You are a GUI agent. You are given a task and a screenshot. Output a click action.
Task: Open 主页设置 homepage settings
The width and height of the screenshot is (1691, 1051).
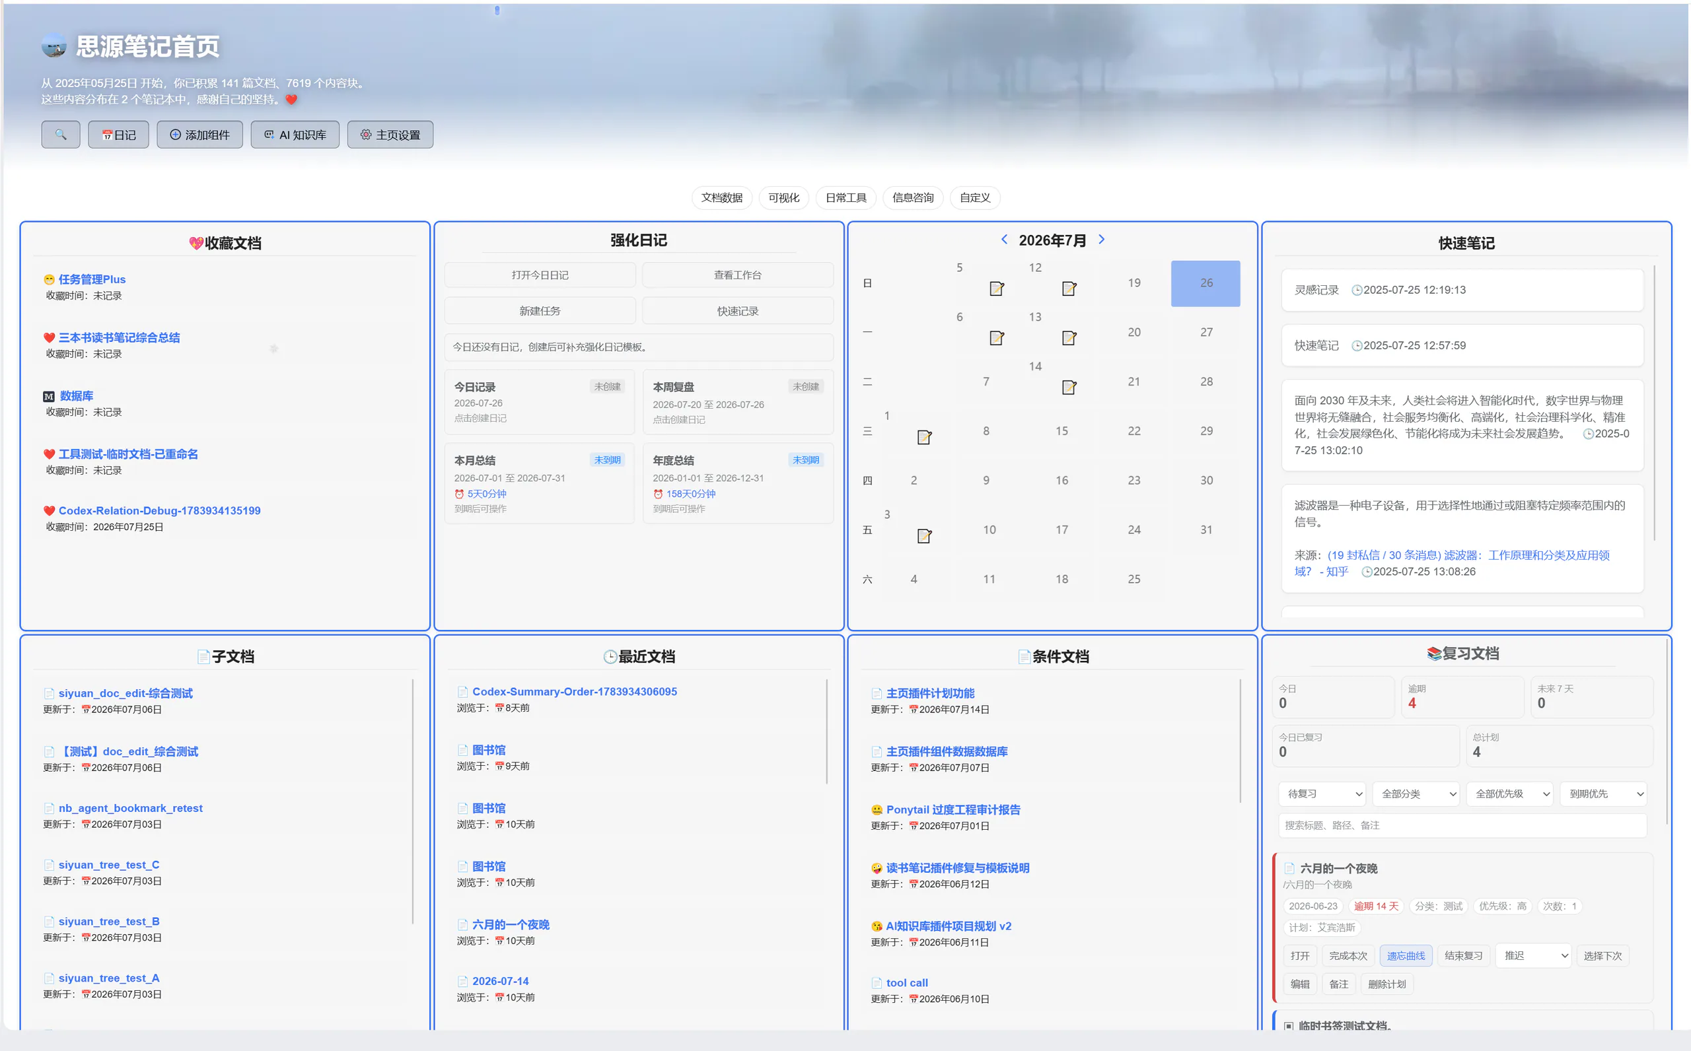tap(390, 135)
